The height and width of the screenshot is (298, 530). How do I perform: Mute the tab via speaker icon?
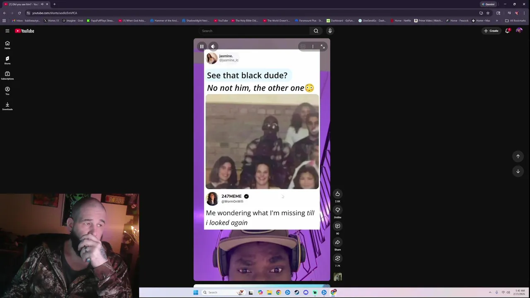(42, 4)
